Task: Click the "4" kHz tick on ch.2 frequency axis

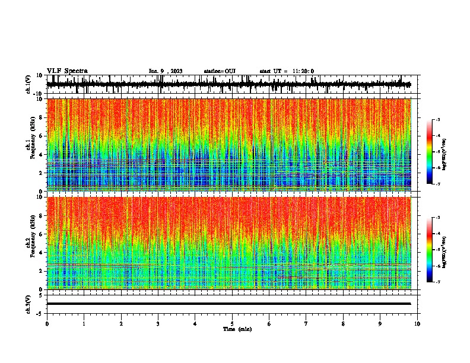Action: (x=41, y=253)
